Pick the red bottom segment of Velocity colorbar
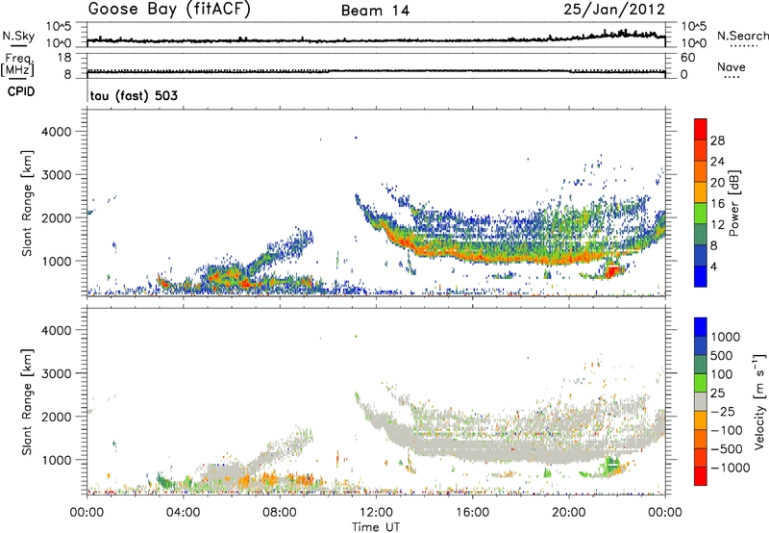 701,476
